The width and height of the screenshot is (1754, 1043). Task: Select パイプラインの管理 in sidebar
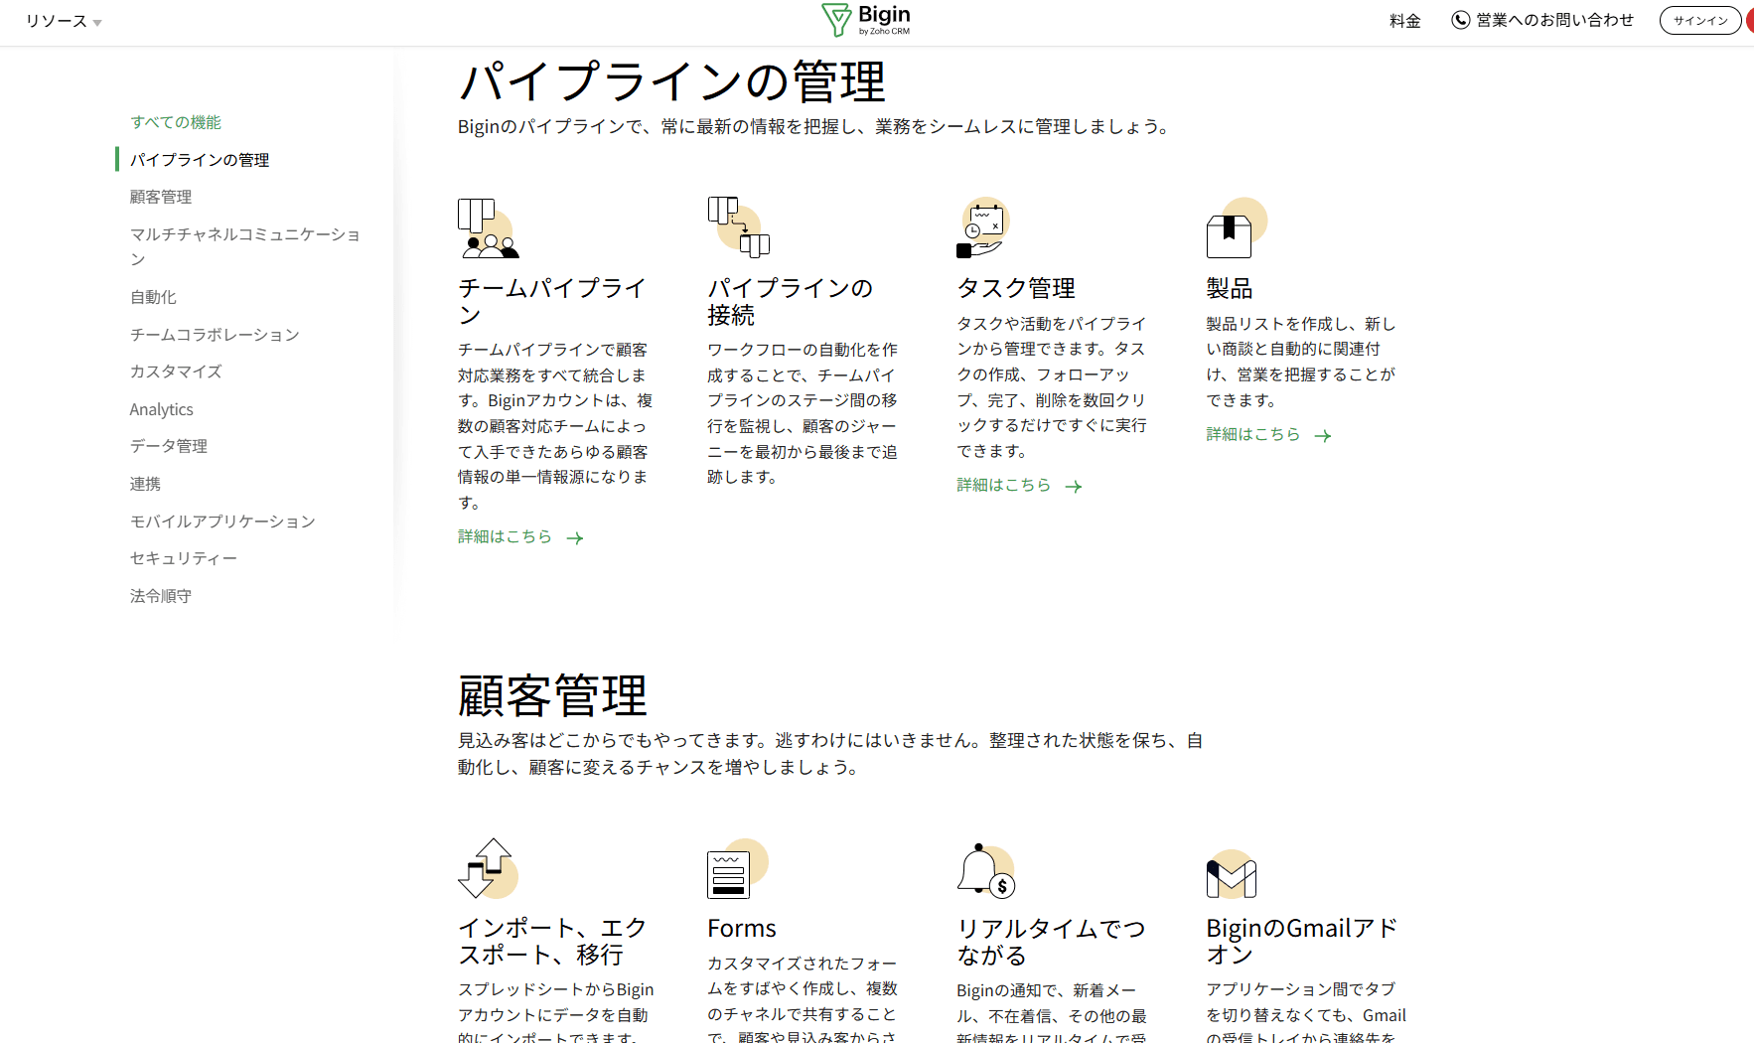(200, 160)
